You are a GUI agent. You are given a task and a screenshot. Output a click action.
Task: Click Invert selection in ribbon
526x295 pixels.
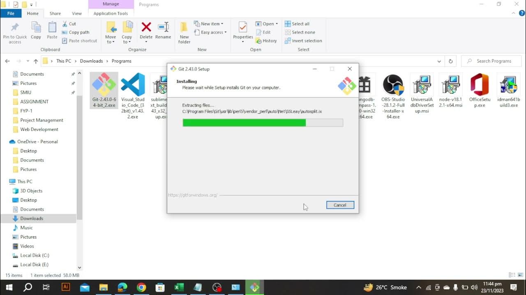pos(303,41)
